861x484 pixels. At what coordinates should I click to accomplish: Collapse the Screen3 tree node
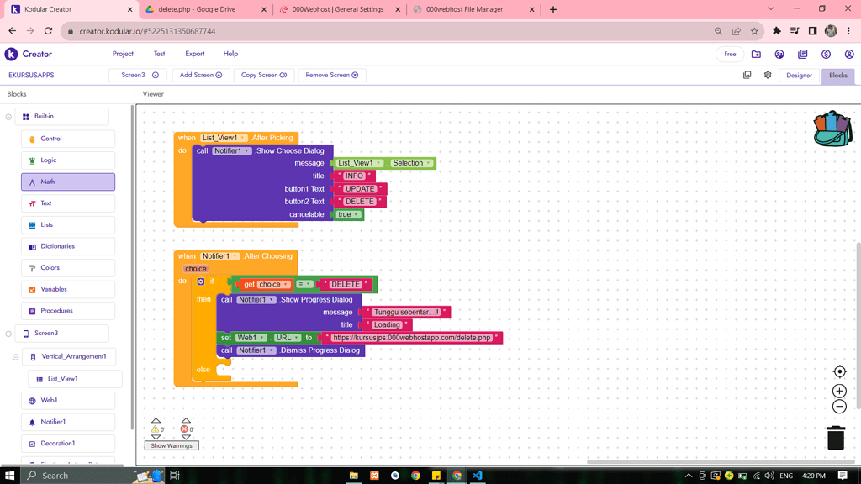[8, 334]
